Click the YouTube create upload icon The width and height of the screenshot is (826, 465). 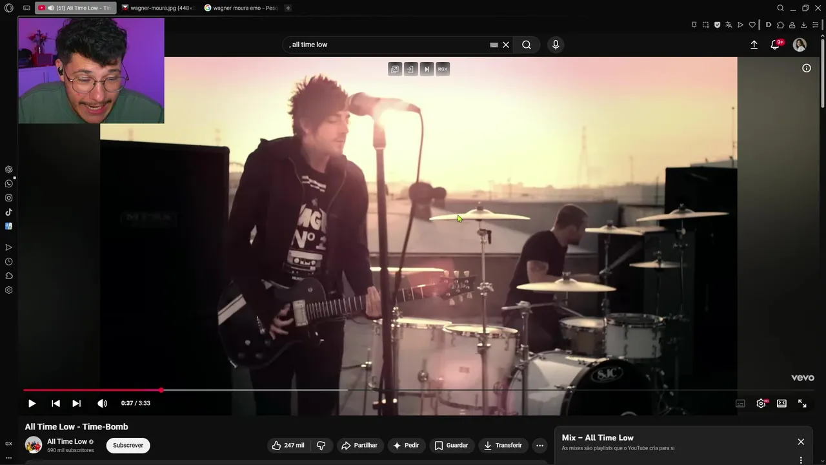(x=754, y=45)
